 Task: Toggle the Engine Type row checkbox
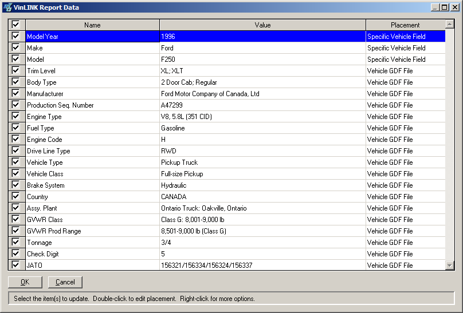click(x=15, y=116)
